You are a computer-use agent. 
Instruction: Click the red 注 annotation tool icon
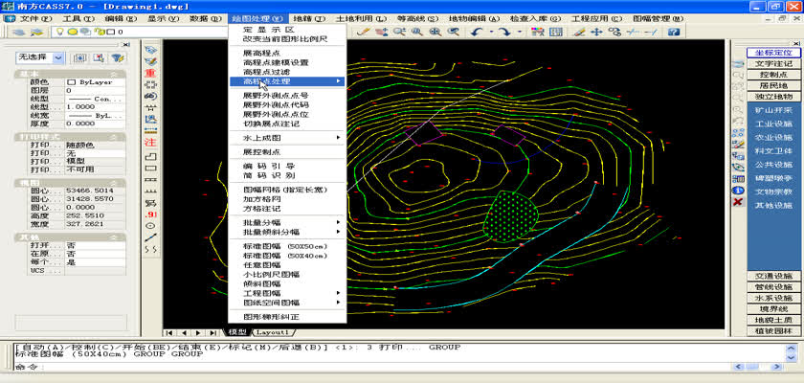150,142
